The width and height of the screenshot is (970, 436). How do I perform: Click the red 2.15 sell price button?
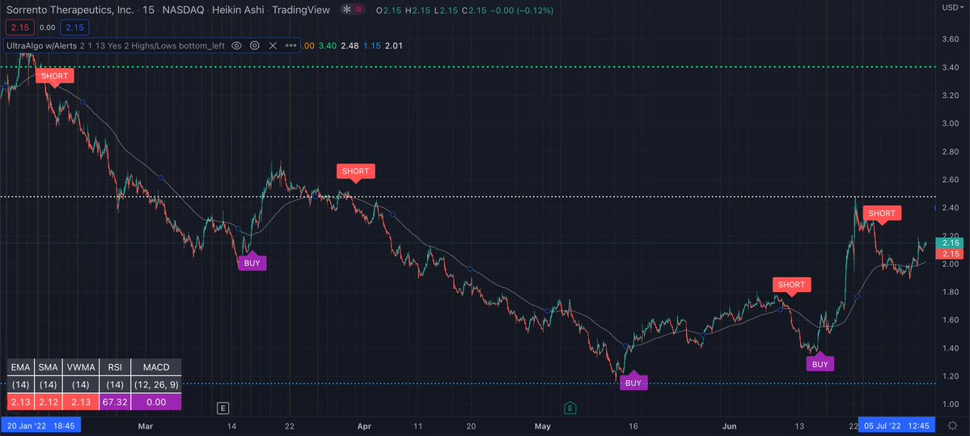click(19, 28)
